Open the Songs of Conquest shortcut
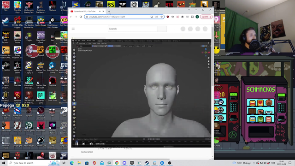This screenshot has height=166, width=295. pos(41,113)
